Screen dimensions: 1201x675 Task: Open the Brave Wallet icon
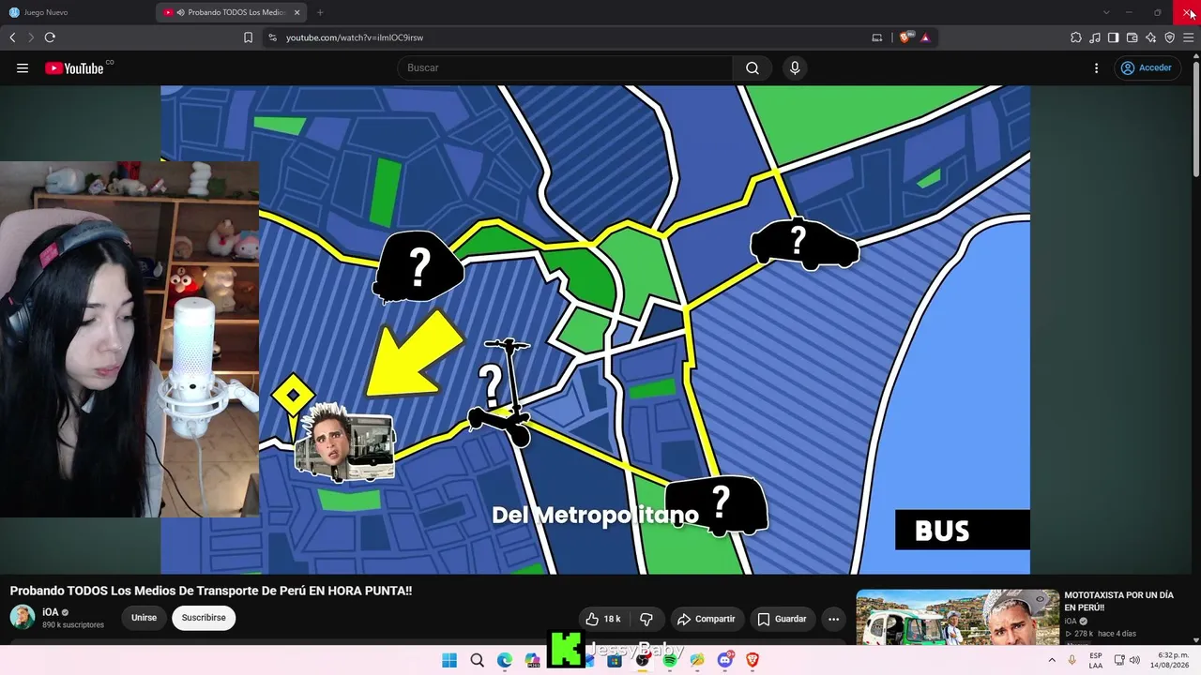tap(1132, 37)
